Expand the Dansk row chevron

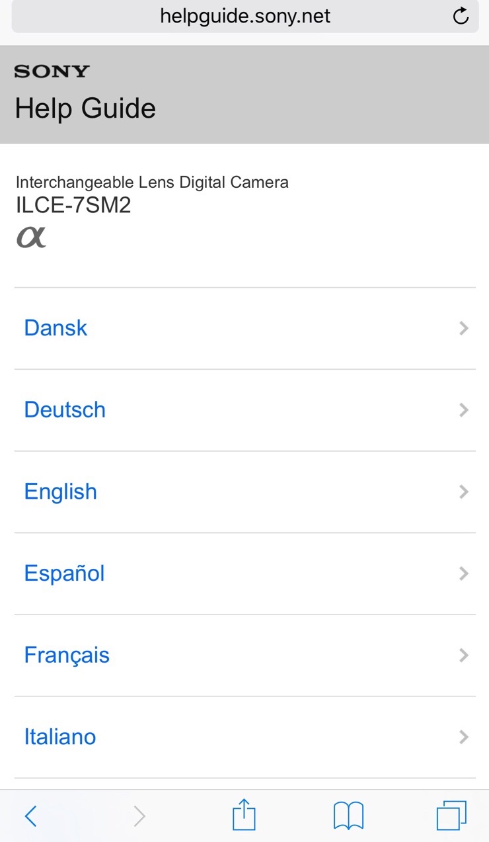[x=464, y=328]
